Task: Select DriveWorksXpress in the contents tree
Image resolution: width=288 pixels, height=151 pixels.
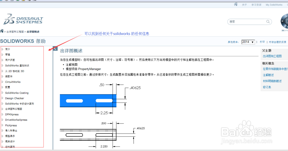Action: (x=16, y=120)
